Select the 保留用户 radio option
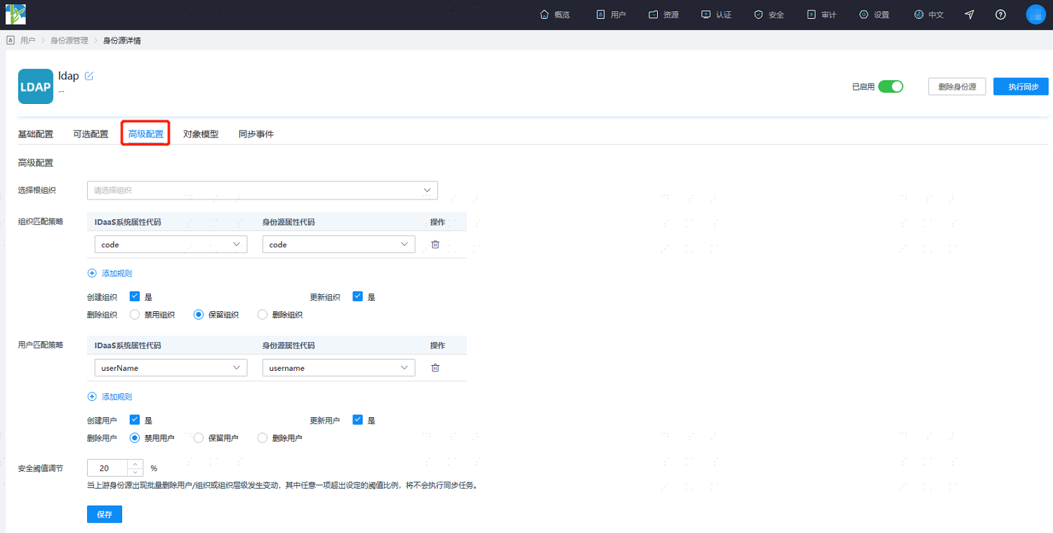 (199, 438)
